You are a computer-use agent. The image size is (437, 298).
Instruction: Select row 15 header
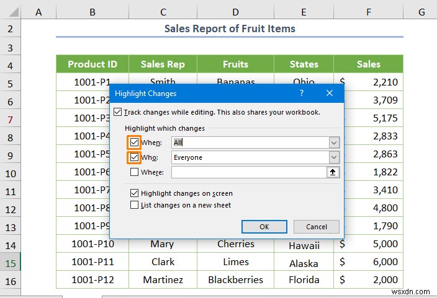[11, 262]
